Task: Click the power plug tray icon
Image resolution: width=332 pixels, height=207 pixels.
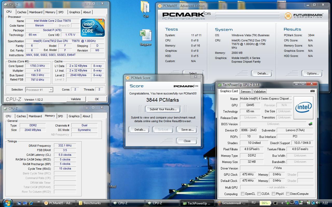Action: pos(275,203)
